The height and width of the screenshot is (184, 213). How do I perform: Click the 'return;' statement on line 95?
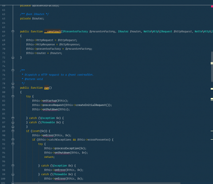[49, 157]
